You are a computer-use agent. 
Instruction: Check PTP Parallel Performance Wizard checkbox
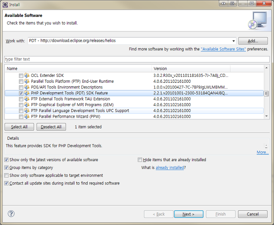coord(21,117)
